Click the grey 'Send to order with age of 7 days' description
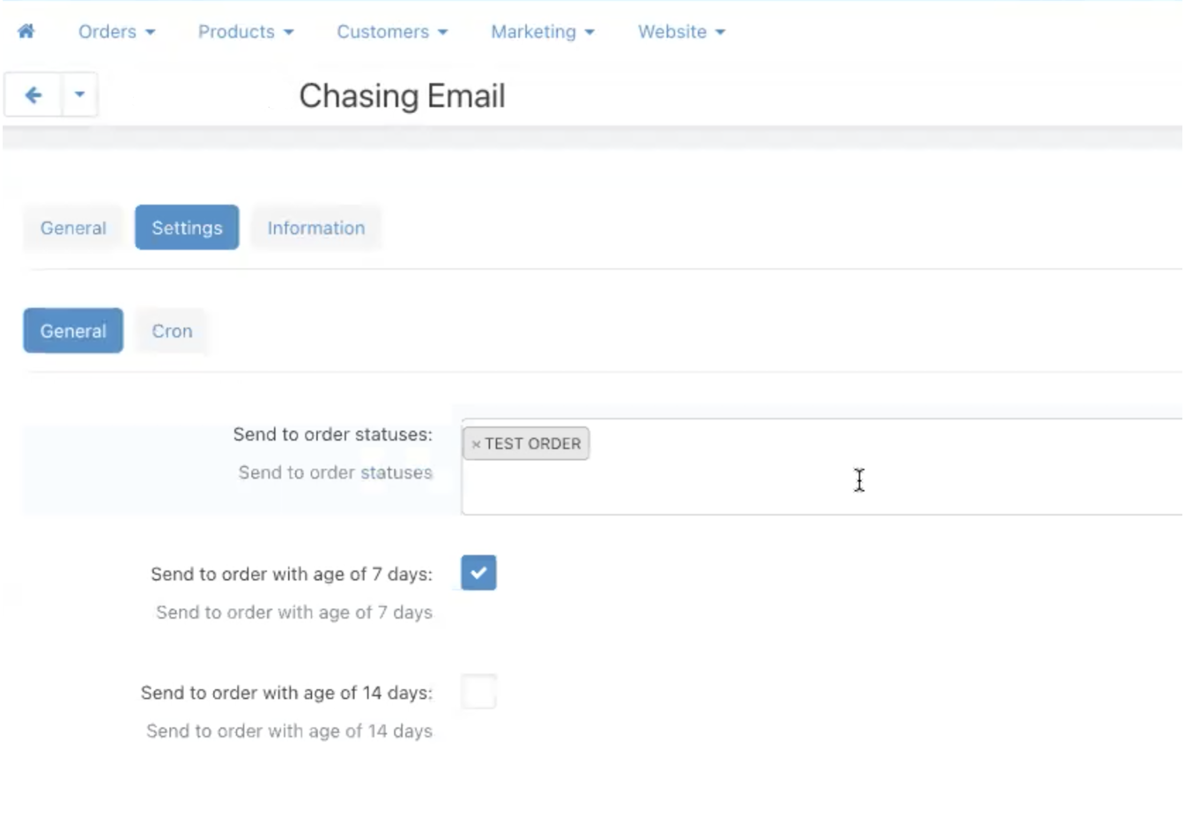 (294, 613)
